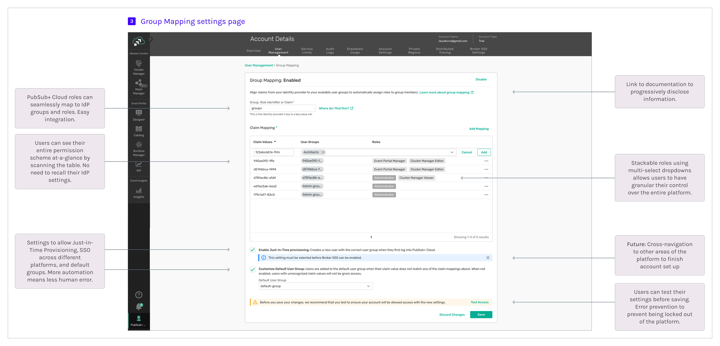Open the Insights sidebar icon
The width and height of the screenshot is (720, 346).
coord(139,191)
